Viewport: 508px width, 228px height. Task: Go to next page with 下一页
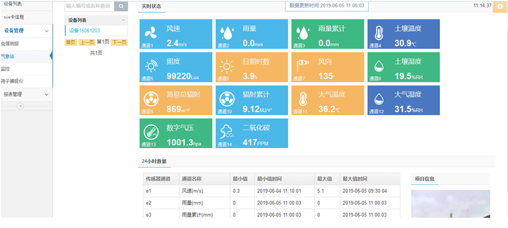[x=119, y=43]
